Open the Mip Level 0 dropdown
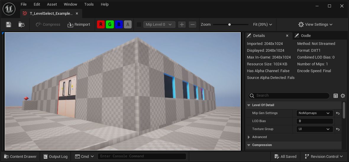This screenshot has width=349, height=162. click(159, 25)
